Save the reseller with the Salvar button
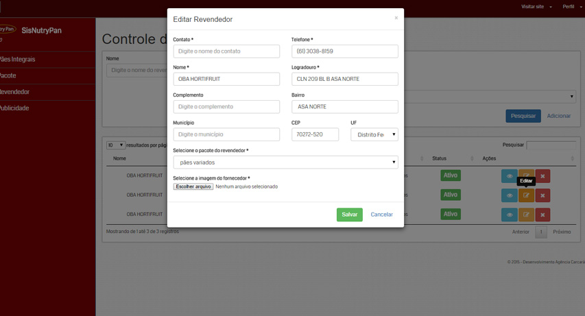 [350, 215]
